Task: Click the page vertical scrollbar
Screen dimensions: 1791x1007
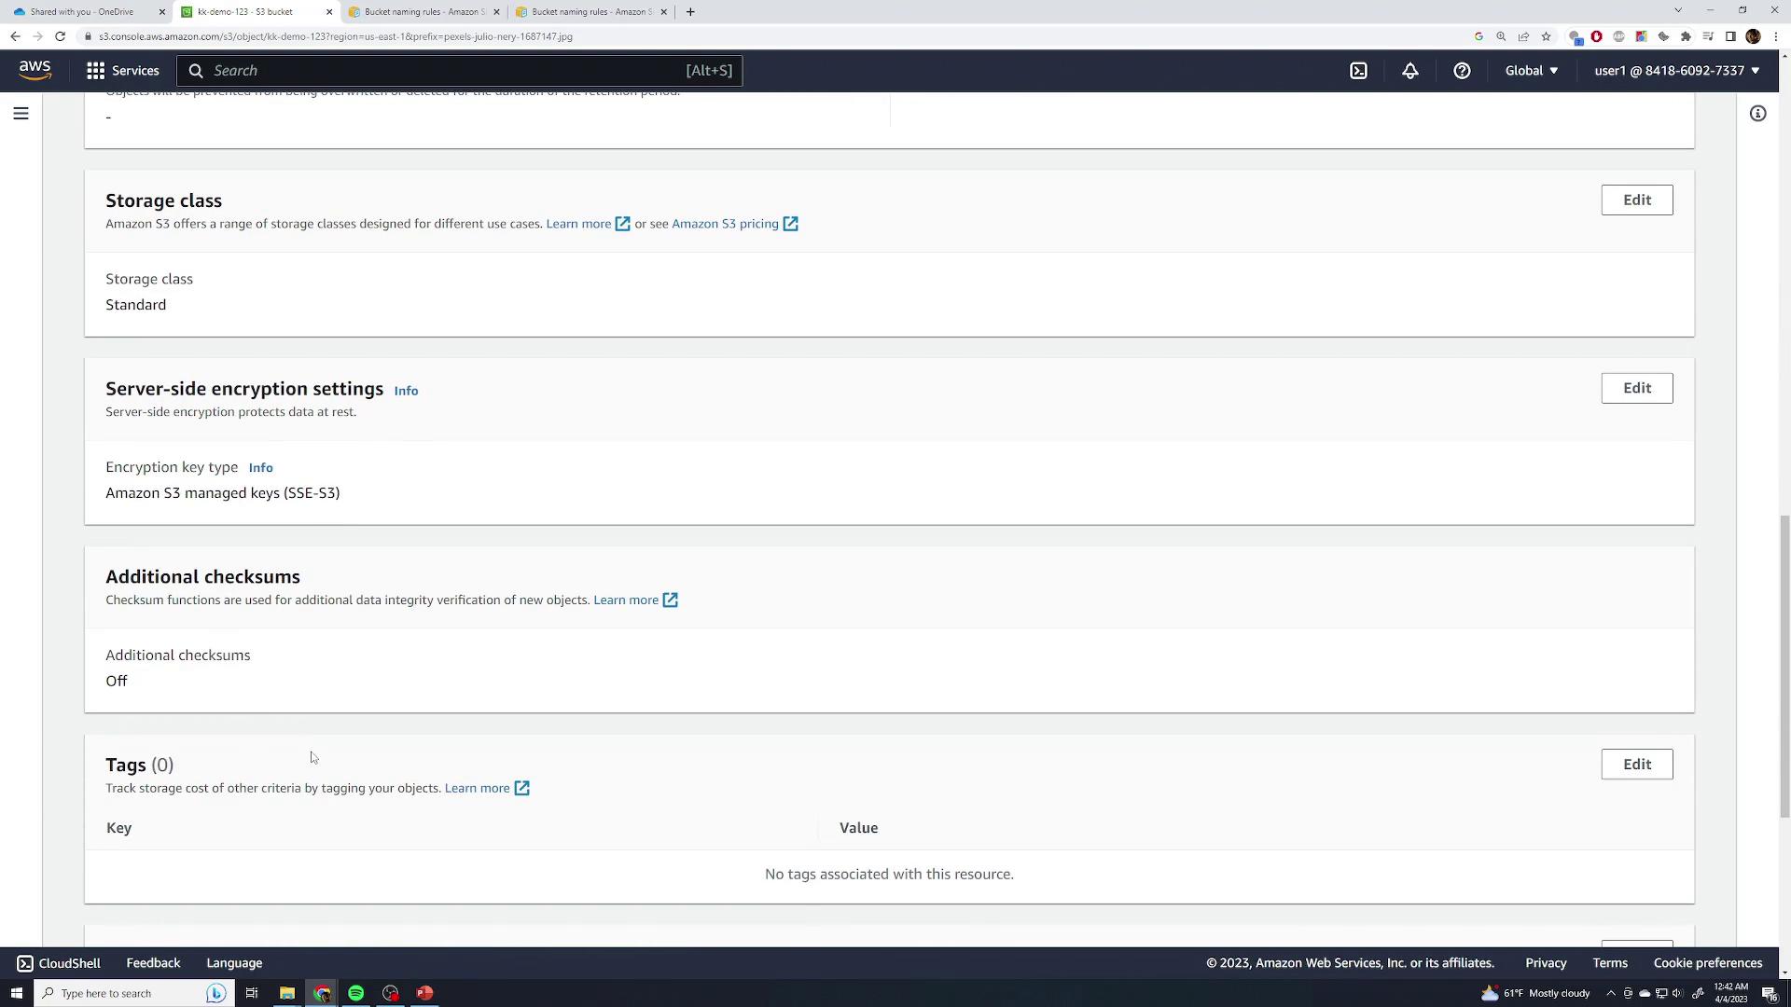Action: tap(1784, 667)
